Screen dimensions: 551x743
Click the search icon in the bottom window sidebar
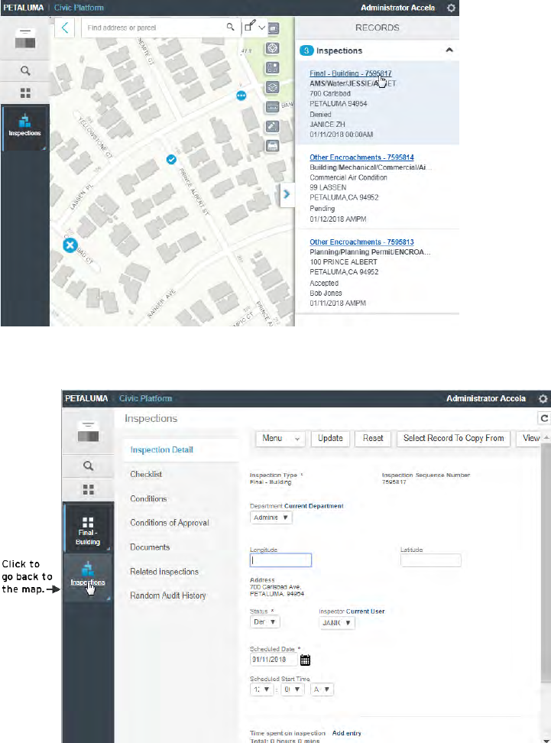tap(88, 466)
